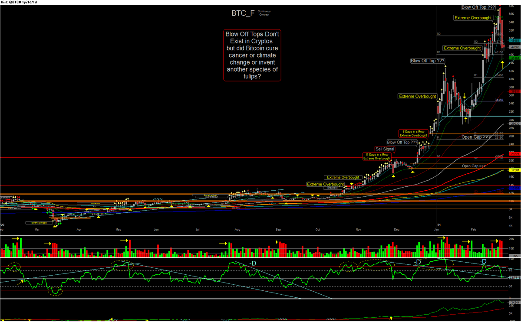521x322 pixels.
Task: Click the Aug label on time axis
Action: (237, 229)
